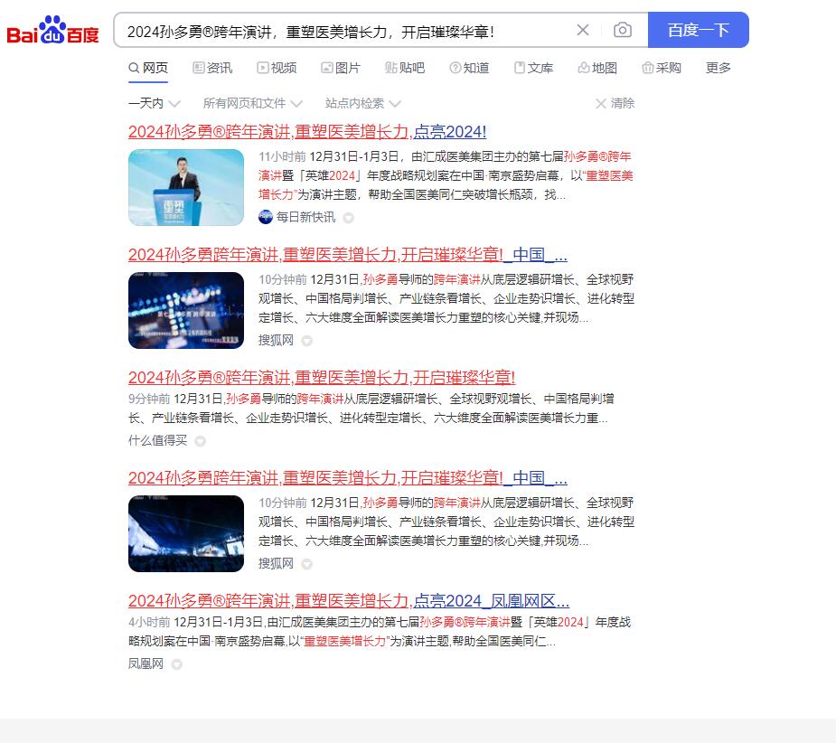
Task: Click the 什么值得买 source name
Action: click(x=158, y=440)
